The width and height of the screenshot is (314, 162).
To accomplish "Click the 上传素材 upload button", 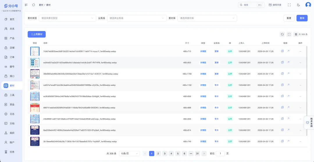I will coord(37,34).
